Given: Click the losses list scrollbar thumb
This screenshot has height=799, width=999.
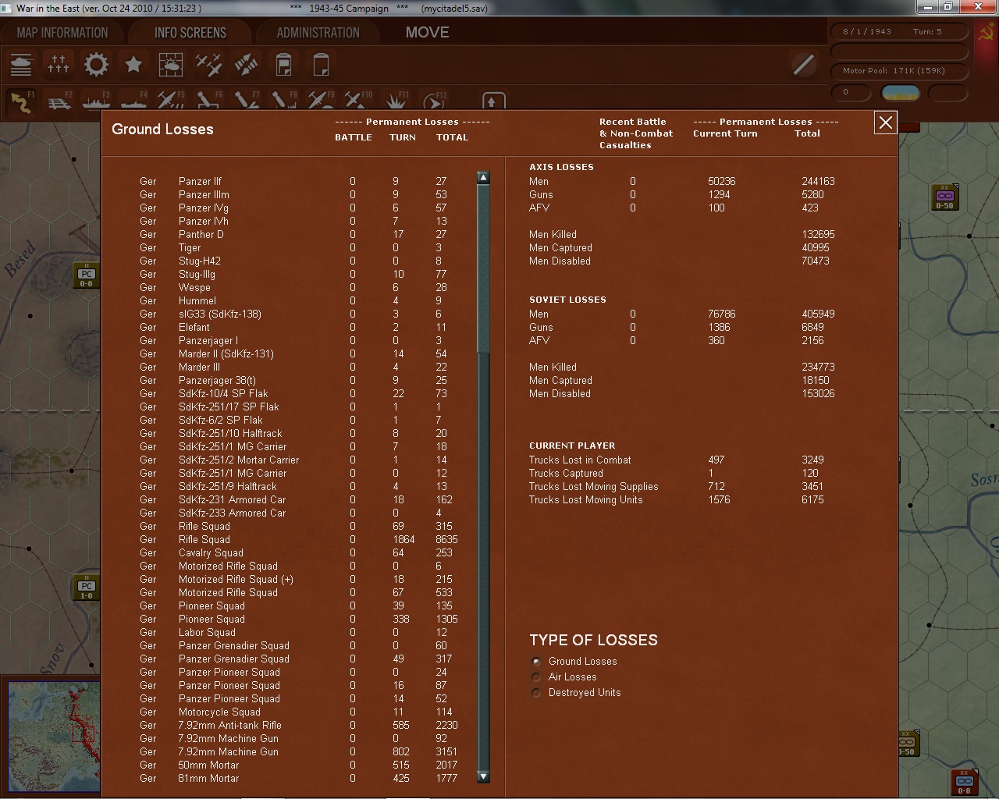Looking at the screenshot, I should [x=483, y=269].
